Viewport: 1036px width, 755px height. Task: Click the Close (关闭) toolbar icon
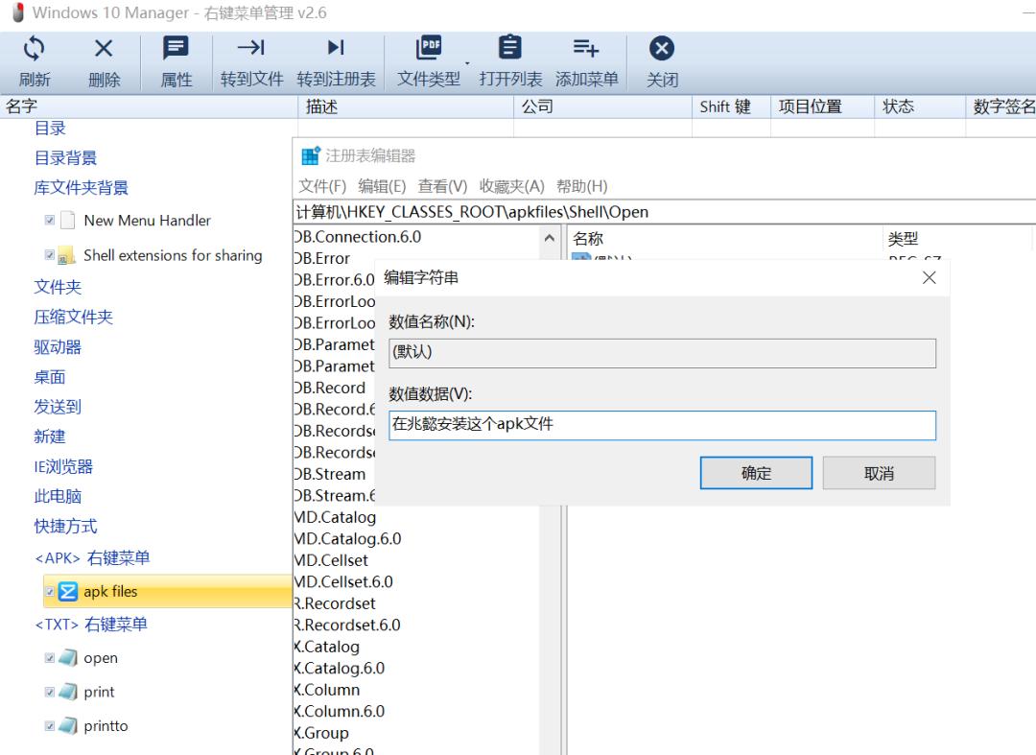[661, 48]
